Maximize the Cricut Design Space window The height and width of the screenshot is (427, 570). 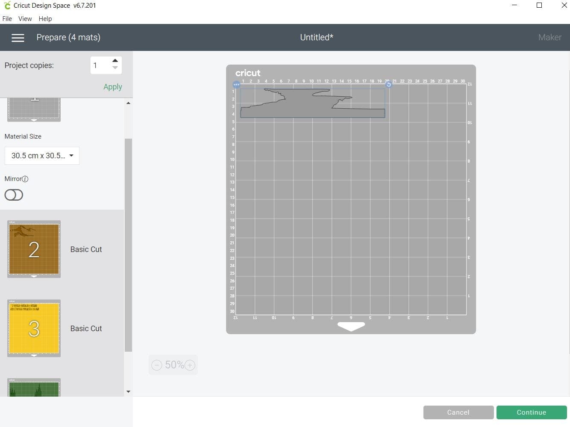pos(539,6)
